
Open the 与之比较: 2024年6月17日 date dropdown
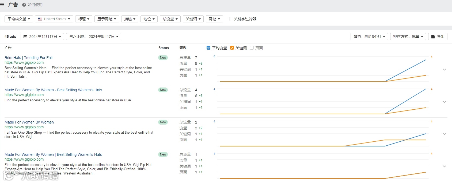94,37
